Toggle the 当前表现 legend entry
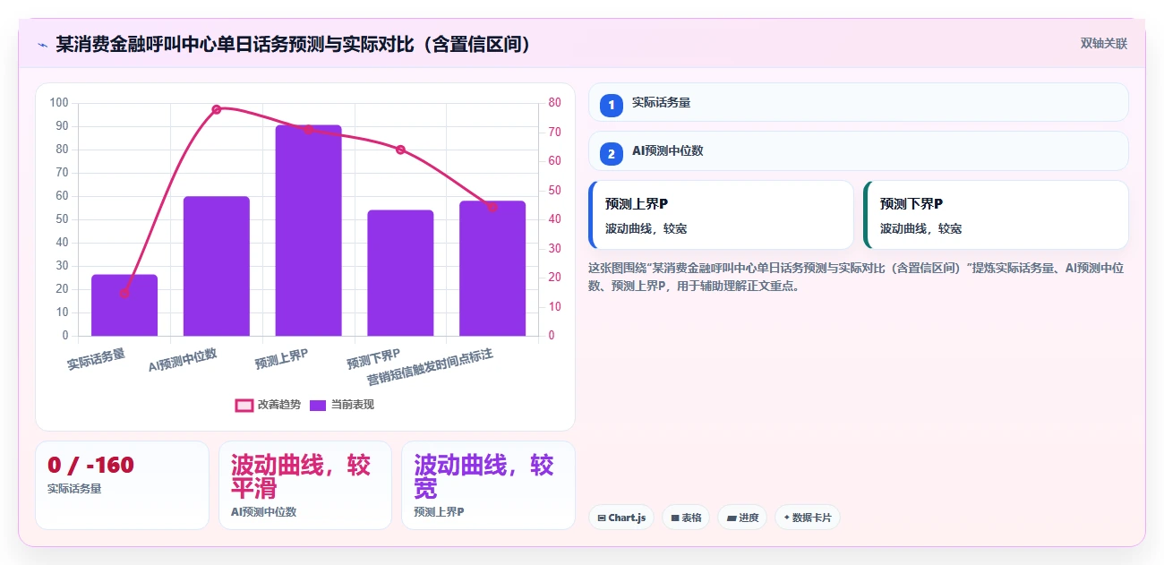 342,405
